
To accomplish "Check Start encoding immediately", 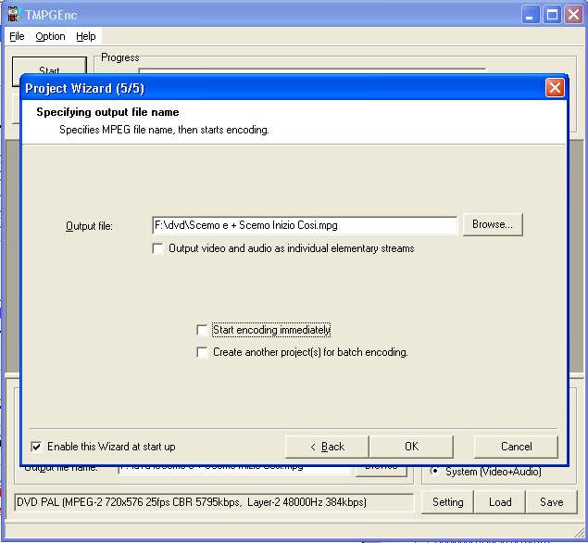I will coord(202,330).
